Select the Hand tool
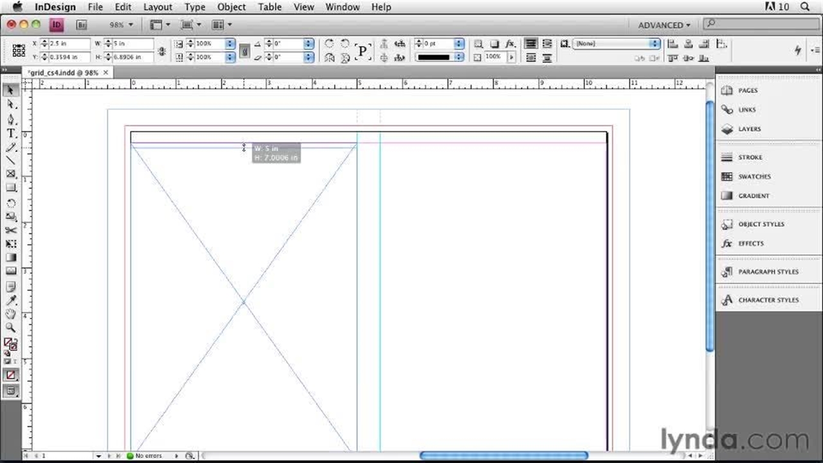823x463 pixels. point(10,314)
